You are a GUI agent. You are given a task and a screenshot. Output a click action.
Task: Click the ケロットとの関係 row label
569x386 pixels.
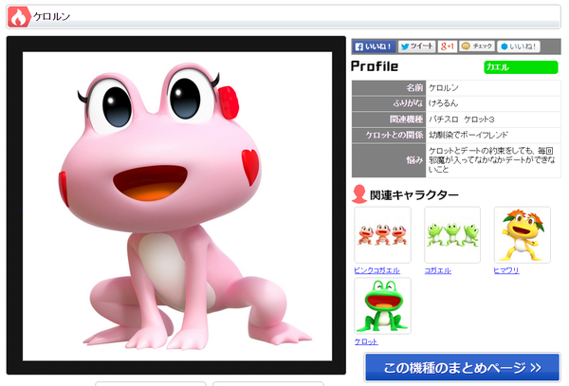[395, 135]
